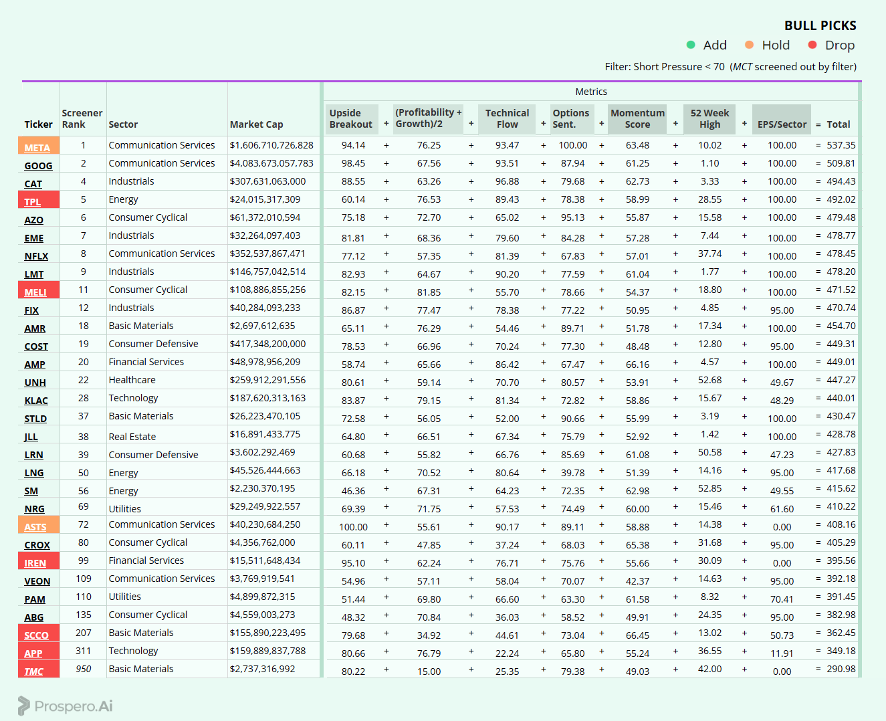886x721 pixels.
Task: Click the 52 Week High column header
Action: [x=709, y=119]
